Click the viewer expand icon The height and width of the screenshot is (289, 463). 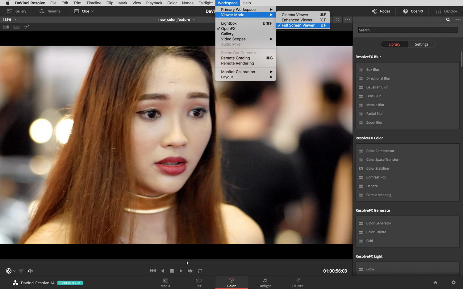[x=337, y=19]
